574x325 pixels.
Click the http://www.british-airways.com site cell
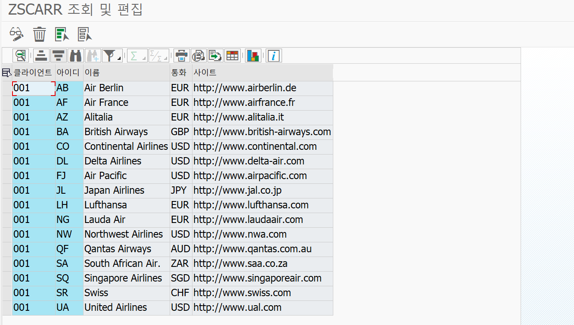(x=263, y=132)
